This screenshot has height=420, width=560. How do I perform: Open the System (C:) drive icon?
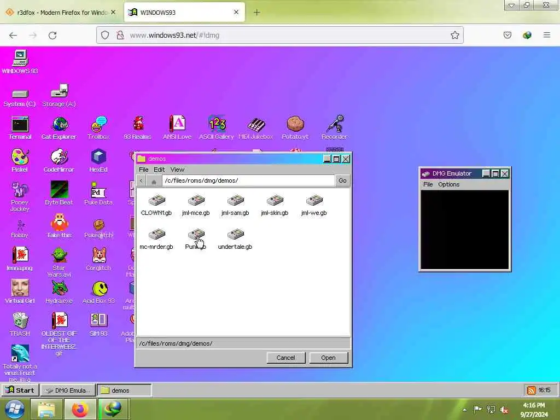(20, 98)
